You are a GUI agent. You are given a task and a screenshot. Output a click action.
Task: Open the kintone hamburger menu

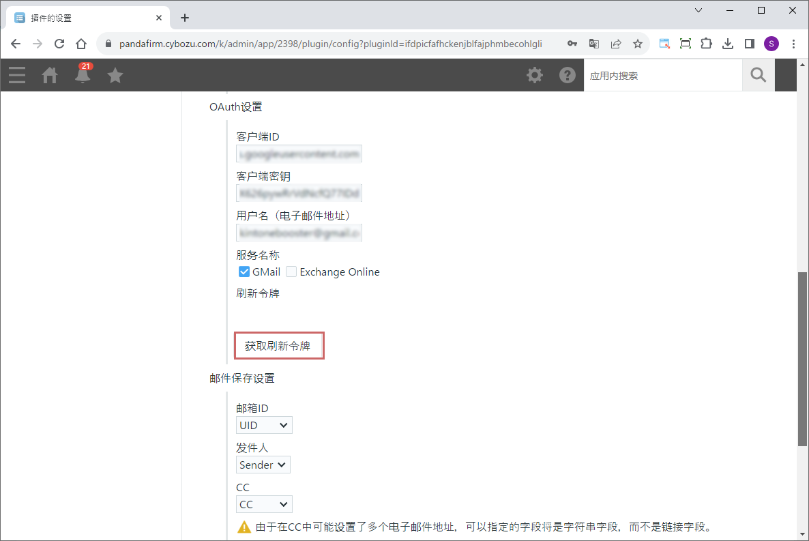(x=17, y=75)
